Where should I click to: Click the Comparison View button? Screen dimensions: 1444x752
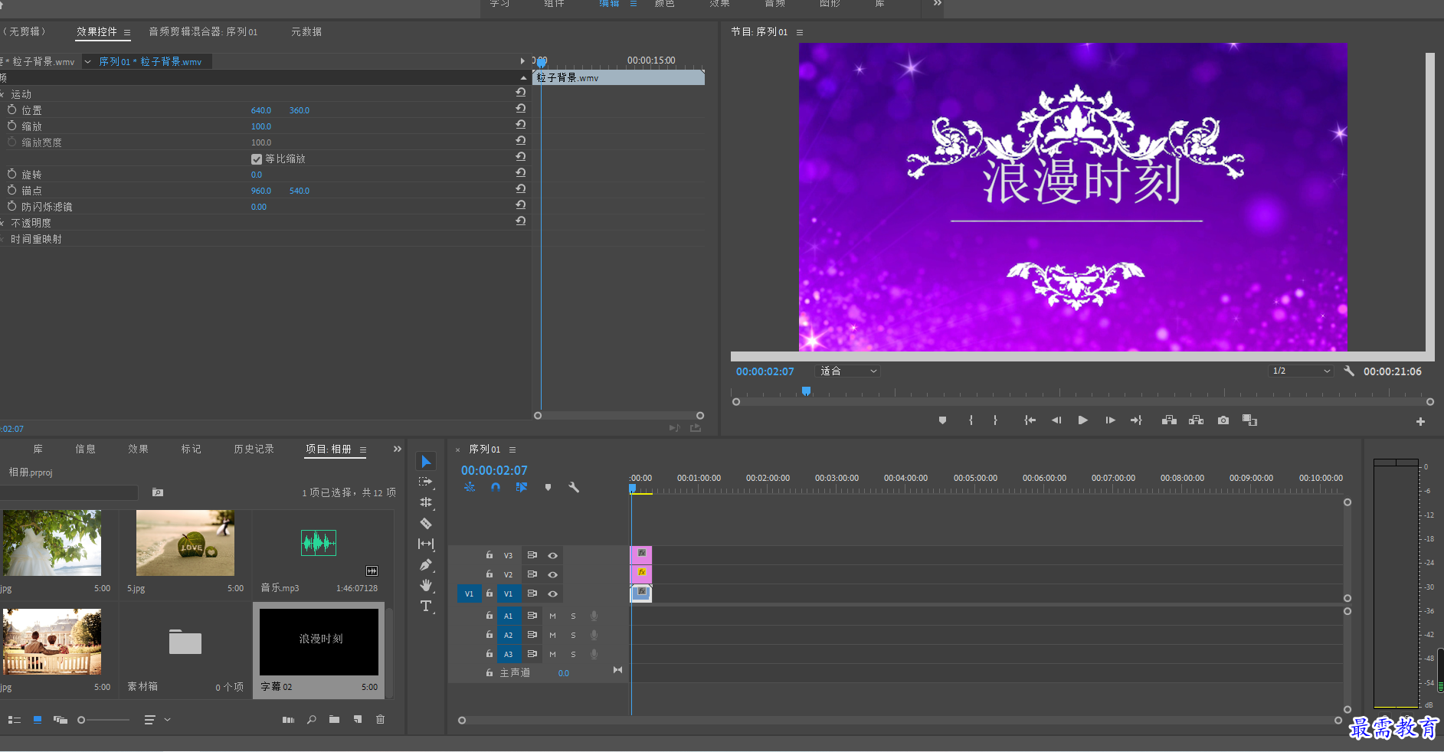click(x=1250, y=420)
